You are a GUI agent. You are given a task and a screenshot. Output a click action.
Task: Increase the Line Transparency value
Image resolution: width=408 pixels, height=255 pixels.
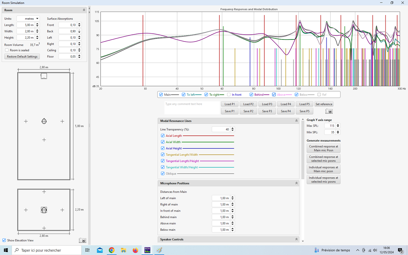click(232, 128)
